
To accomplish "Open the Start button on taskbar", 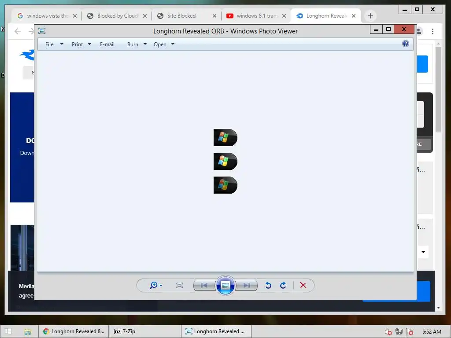I will click(8, 331).
